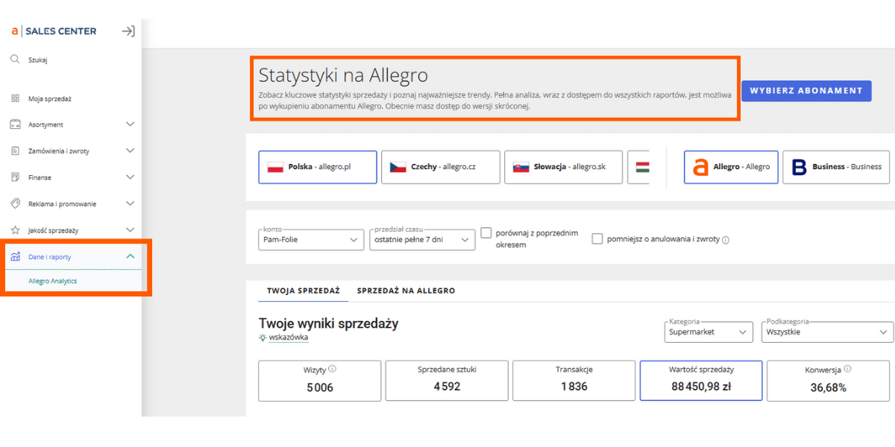Expand Zamówienia i zwroty chevron
The height and width of the screenshot is (447, 895).
pyautogui.click(x=131, y=150)
